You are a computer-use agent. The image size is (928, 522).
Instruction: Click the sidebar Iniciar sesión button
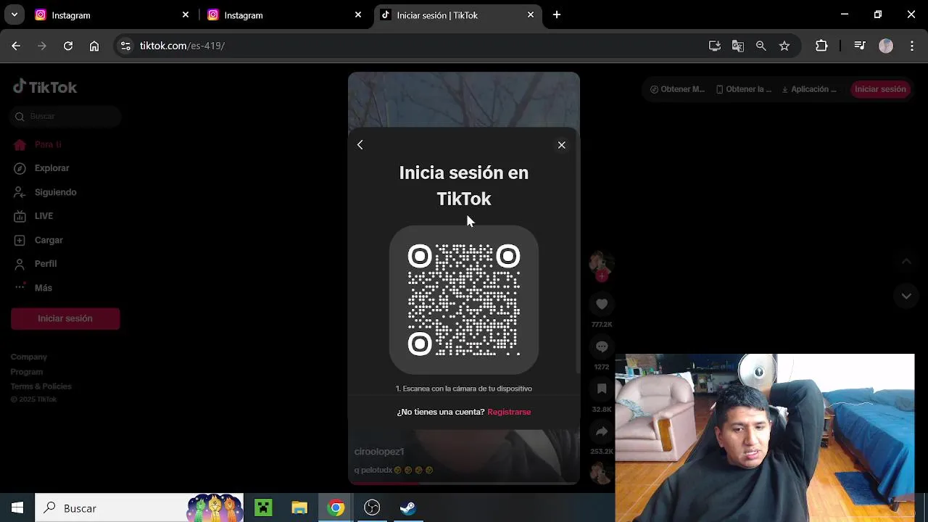pyautogui.click(x=65, y=318)
